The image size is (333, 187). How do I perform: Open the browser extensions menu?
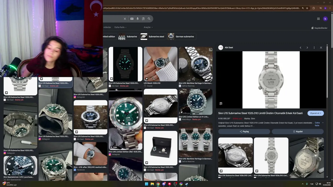coord(313,8)
